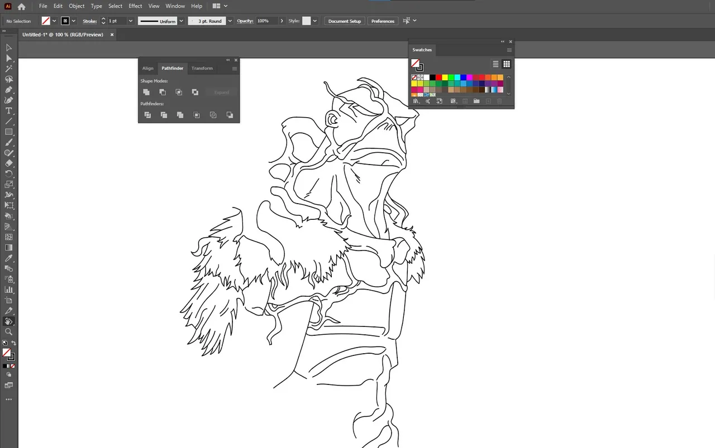Screen dimensions: 715x448
Task: Select the Magic Wand tool
Action: click(9, 69)
